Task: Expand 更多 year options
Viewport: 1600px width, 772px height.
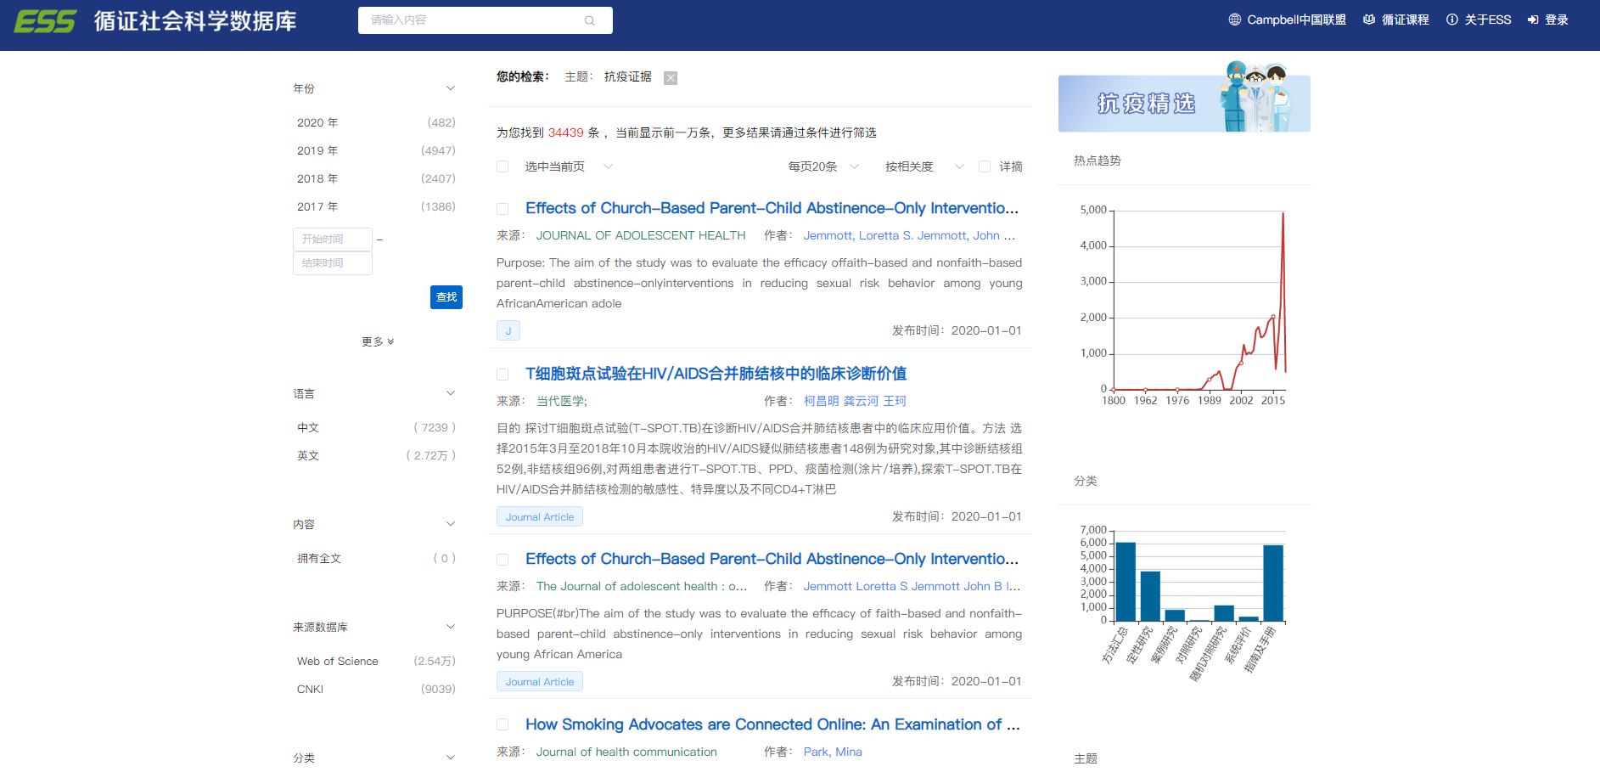Action: tap(378, 341)
